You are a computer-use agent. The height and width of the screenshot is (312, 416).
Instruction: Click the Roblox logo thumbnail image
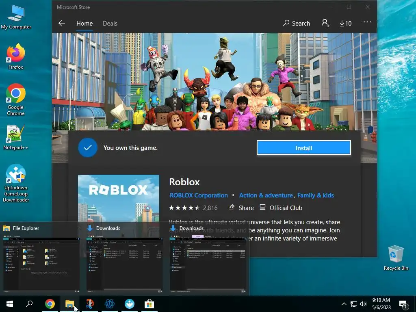(x=119, y=198)
